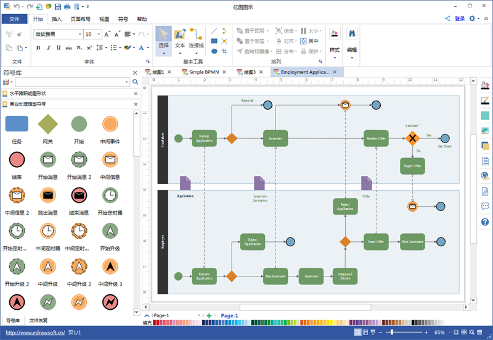Open the 页面布局 ribbon tab
The image size is (493, 340).
pos(80,19)
